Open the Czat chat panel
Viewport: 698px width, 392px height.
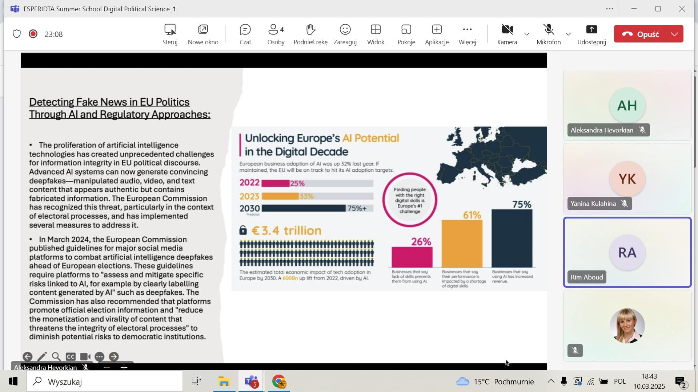(245, 34)
